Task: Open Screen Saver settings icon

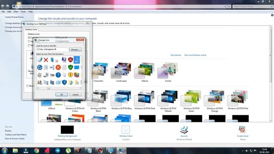Action: pos(242,130)
